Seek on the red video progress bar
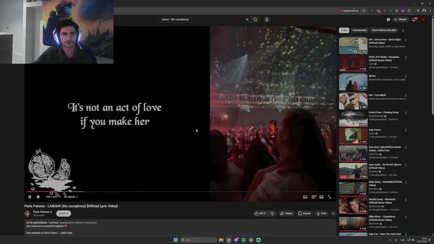This screenshot has height=244, width=434. pos(180,192)
